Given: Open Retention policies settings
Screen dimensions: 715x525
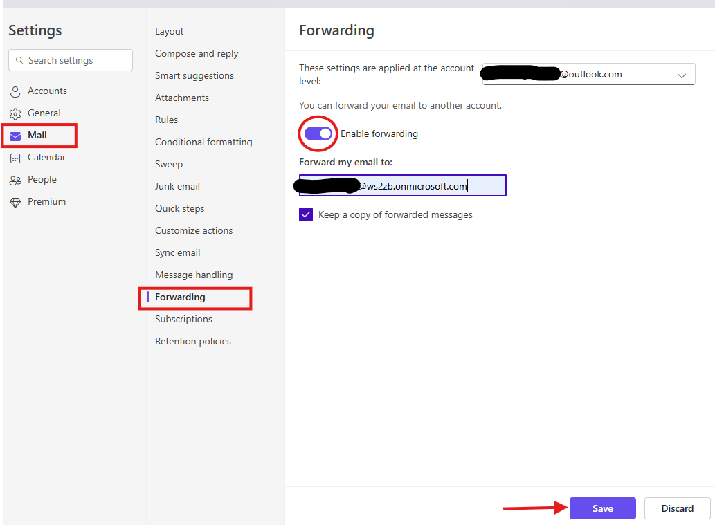Looking at the screenshot, I should (193, 341).
